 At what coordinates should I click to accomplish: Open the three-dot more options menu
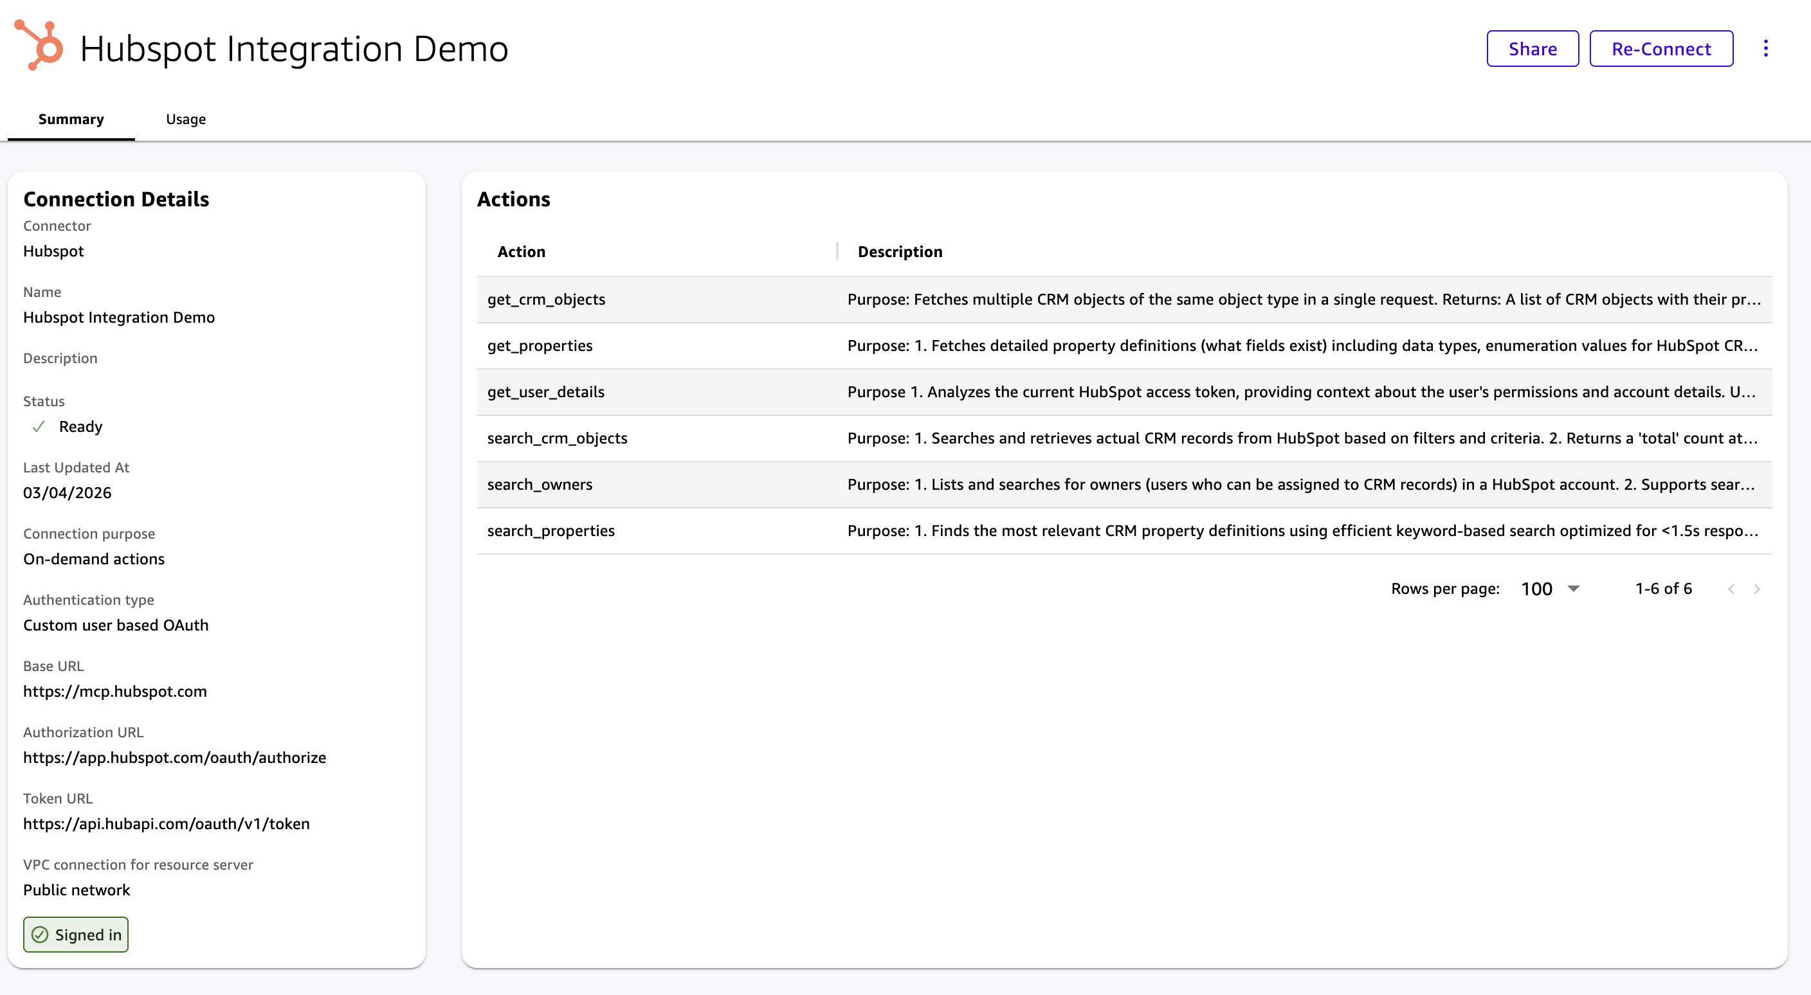(x=1765, y=48)
